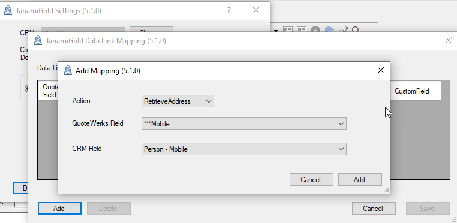Viewport: 457px width, 223px height.
Task: Click the disabled Save button
Action: [428, 209]
